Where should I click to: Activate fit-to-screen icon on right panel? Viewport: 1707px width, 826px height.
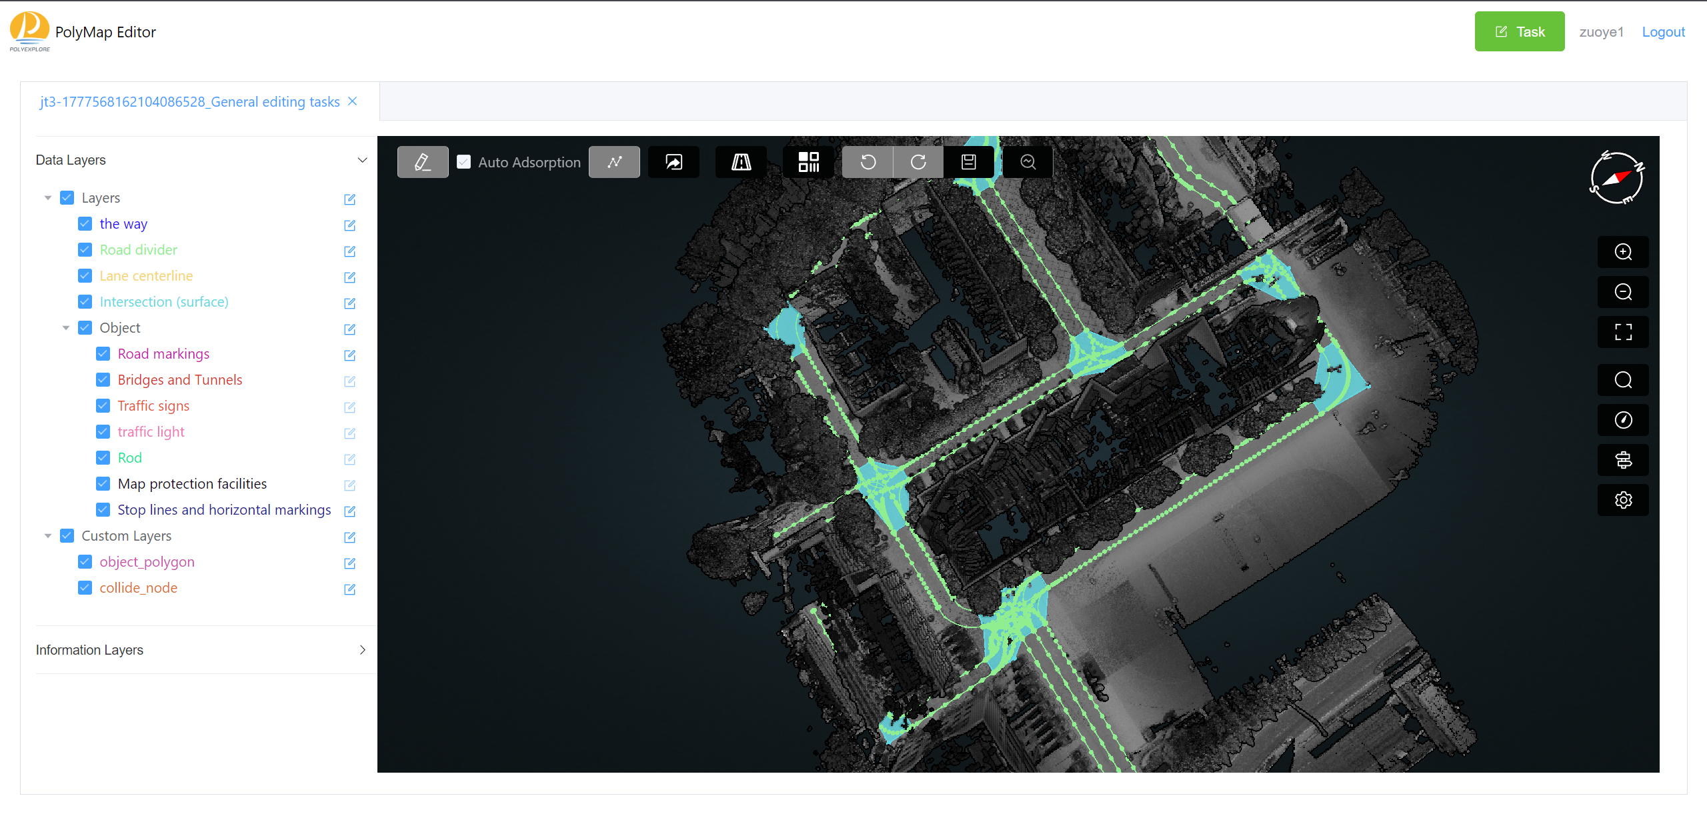1623,331
